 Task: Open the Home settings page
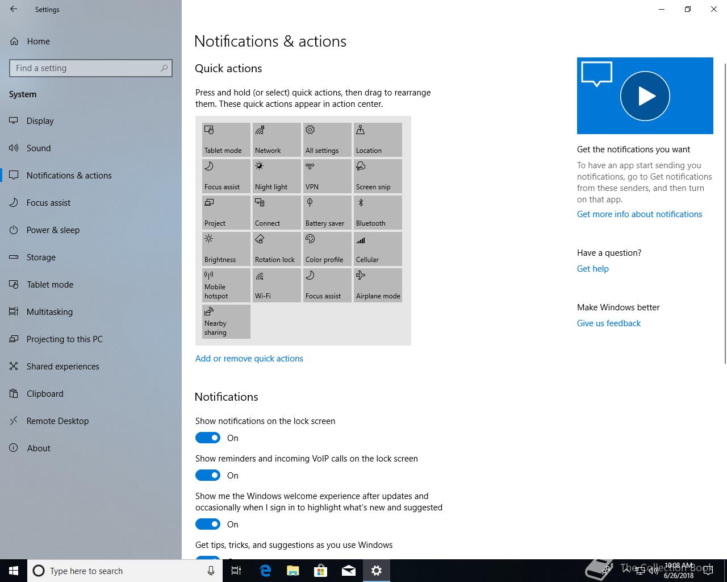click(x=91, y=41)
